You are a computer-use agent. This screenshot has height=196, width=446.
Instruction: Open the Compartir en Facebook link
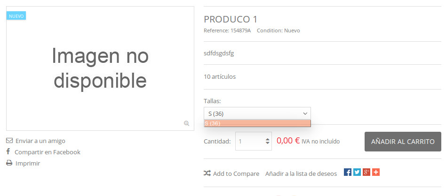[47, 152]
